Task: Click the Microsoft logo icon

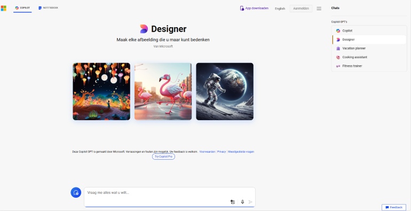Action: coord(3,8)
